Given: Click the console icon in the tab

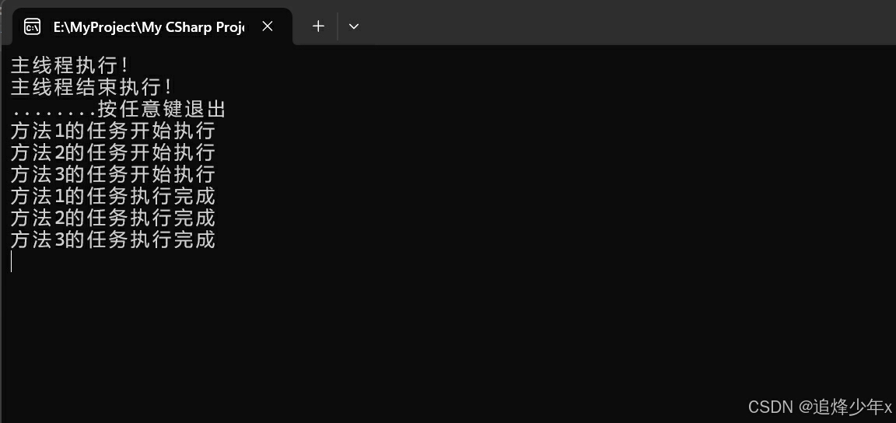Looking at the screenshot, I should coord(33,26).
